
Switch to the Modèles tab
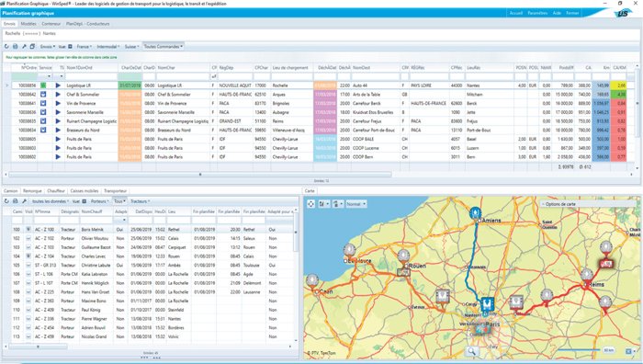point(28,24)
